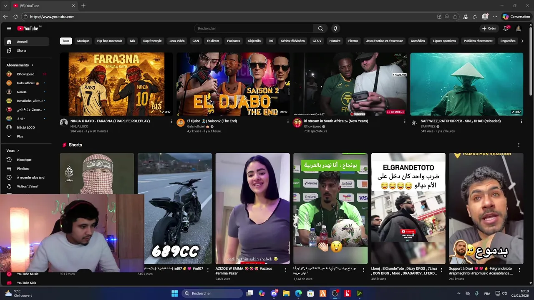Expand the Vous section chevron
Image resolution: width=534 pixels, height=300 pixels.
coord(18,150)
